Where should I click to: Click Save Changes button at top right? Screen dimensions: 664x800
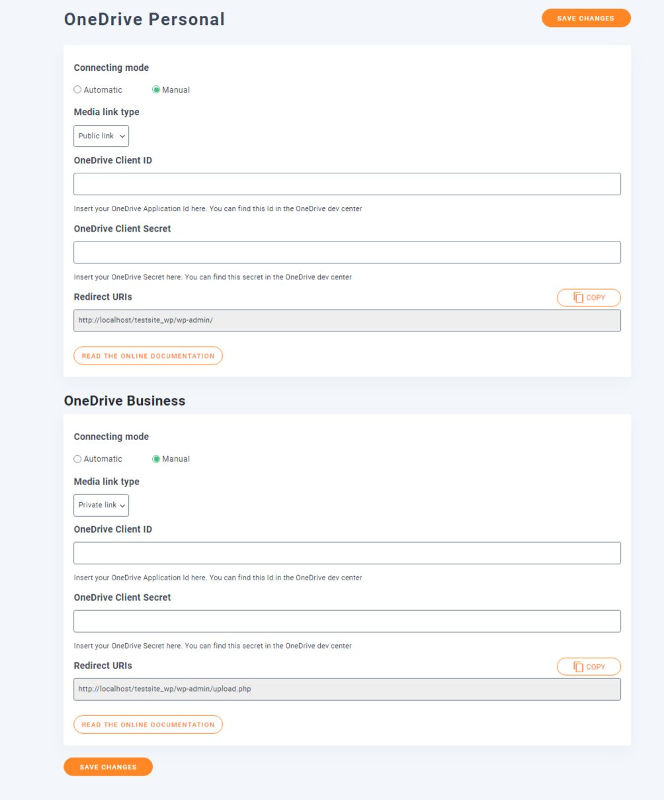[586, 19]
